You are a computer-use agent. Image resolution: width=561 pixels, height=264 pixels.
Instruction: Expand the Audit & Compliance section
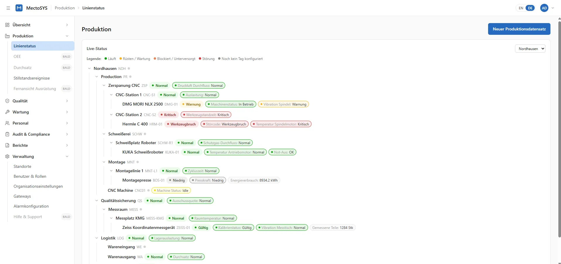67,134
